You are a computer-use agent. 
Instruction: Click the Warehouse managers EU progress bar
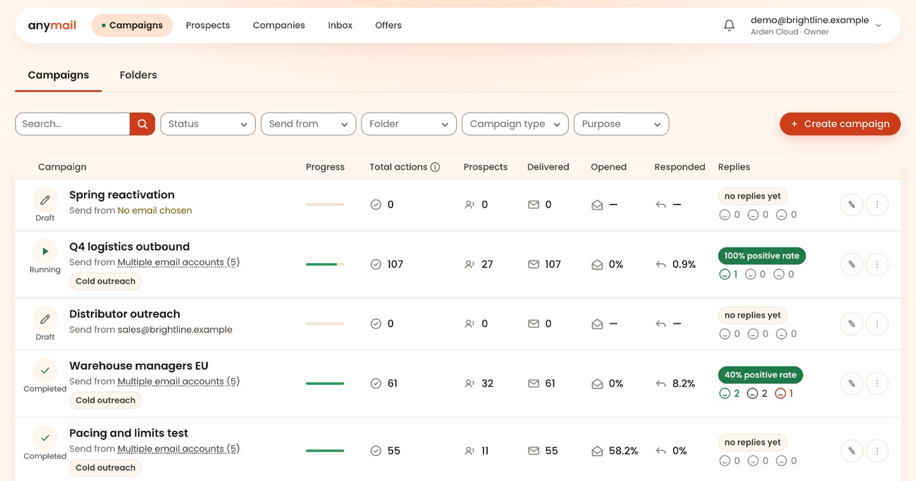[325, 384]
